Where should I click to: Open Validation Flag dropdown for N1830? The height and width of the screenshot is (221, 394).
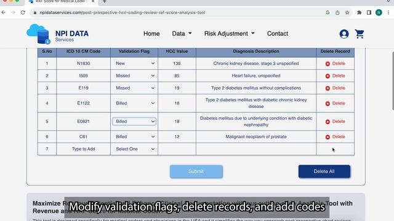pyautogui.click(x=134, y=63)
